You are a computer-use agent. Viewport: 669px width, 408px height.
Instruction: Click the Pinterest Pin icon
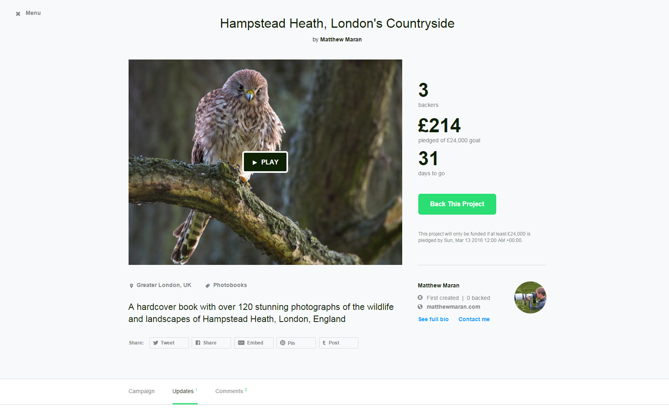tap(283, 343)
